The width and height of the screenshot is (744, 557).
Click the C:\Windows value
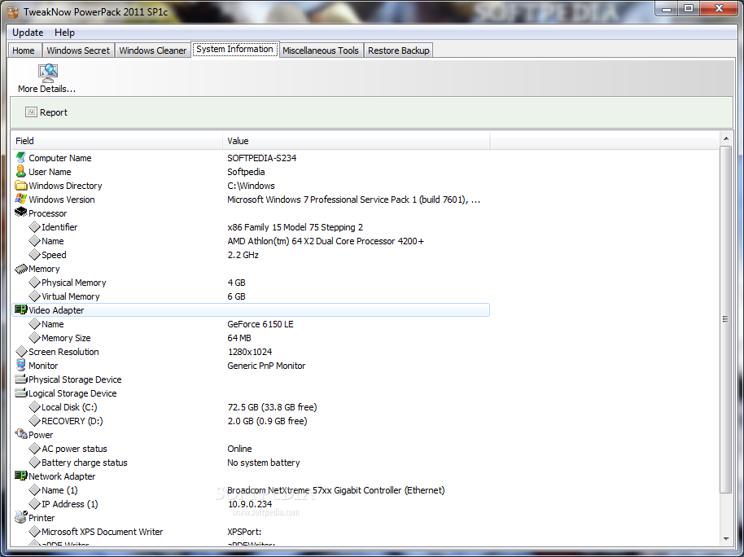251,186
